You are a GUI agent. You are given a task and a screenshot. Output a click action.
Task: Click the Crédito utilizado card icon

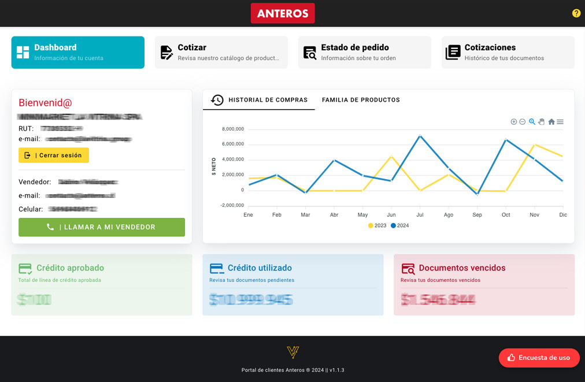tap(216, 269)
